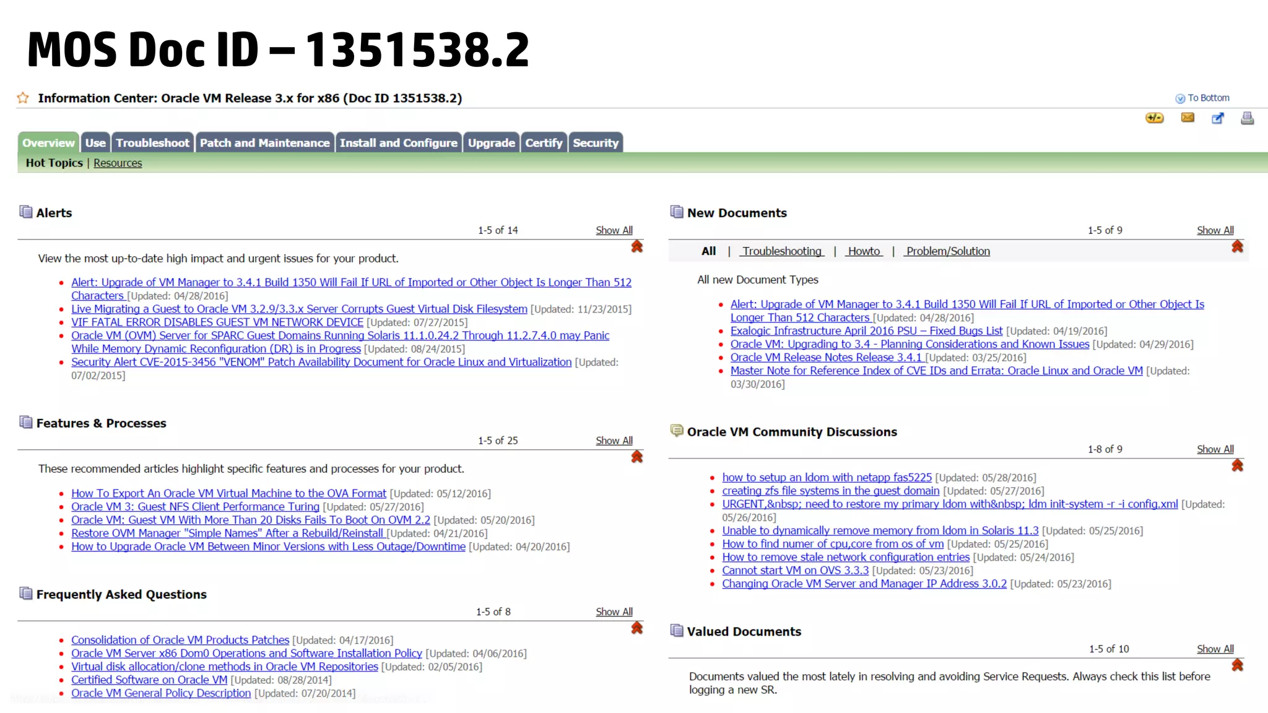Viewport: 1268px width, 713px height.
Task: Open the Patch and Maintenance tab
Action: tap(264, 143)
